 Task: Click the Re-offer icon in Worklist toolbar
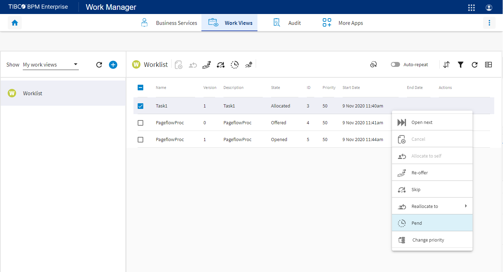tap(207, 65)
